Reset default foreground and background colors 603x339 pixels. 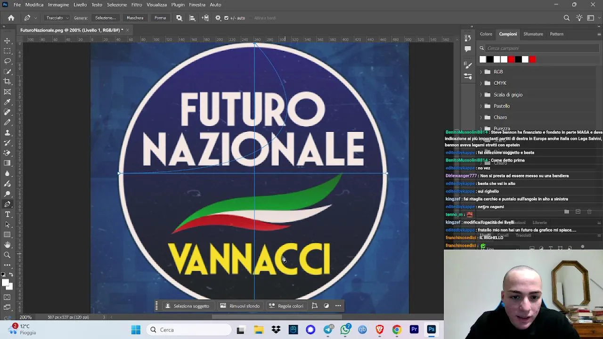(2, 274)
